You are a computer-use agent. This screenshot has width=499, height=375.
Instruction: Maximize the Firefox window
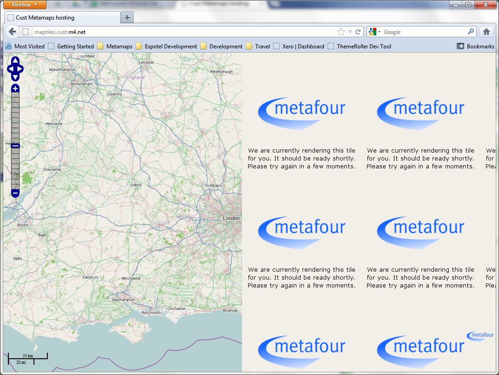tap(468, 5)
